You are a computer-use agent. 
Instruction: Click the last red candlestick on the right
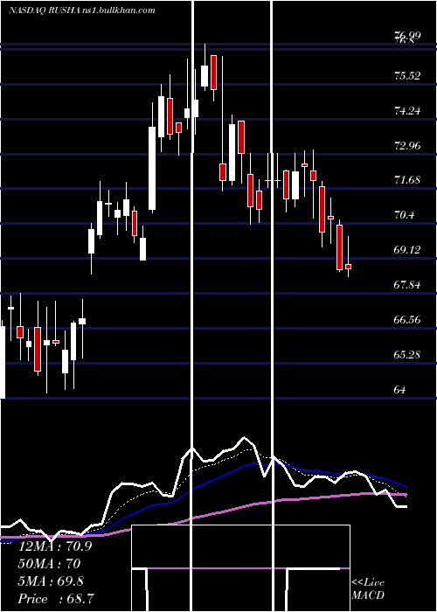click(x=348, y=267)
